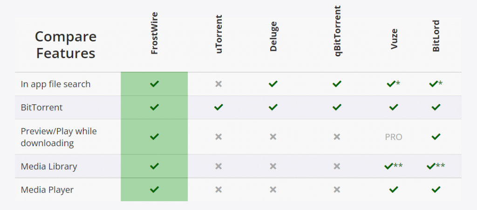Click the BitLord column header
Image resolution: width=477 pixels, height=210 pixels.
[x=436, y=36]
